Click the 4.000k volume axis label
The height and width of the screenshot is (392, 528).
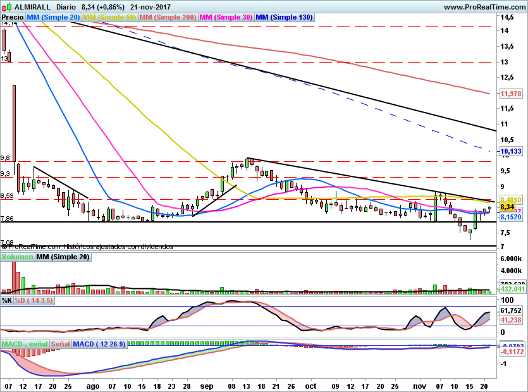[511, 271]
